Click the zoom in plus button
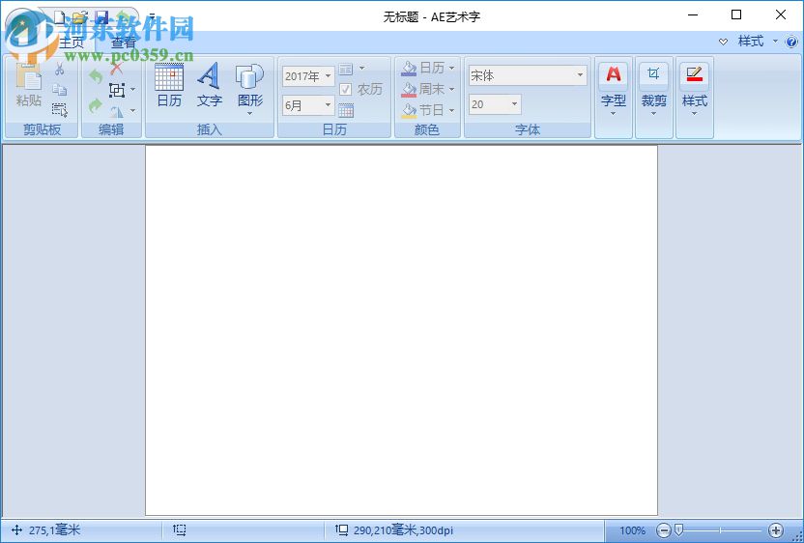This screenshot has width=804, height=543. tap(776, 530)
